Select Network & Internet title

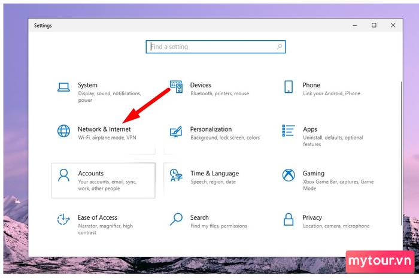click(104, 129)
